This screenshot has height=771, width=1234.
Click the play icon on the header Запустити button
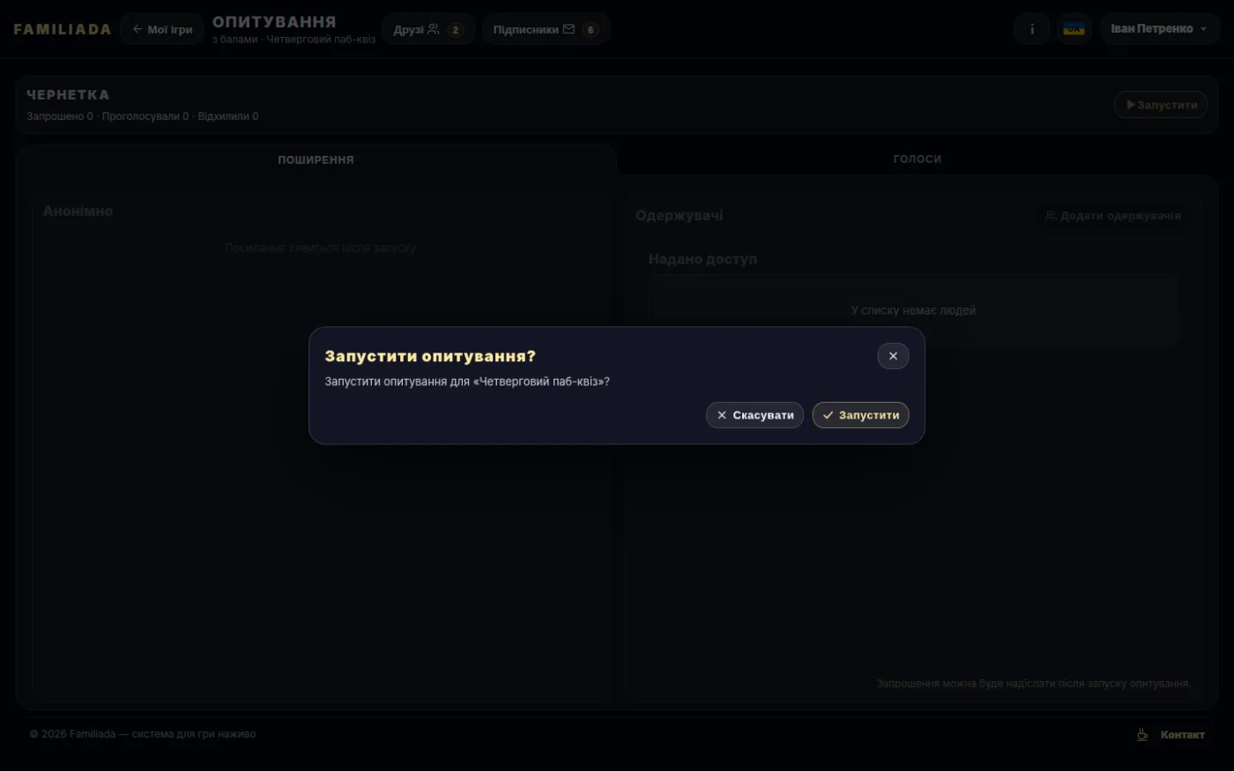click(1131, 105)
